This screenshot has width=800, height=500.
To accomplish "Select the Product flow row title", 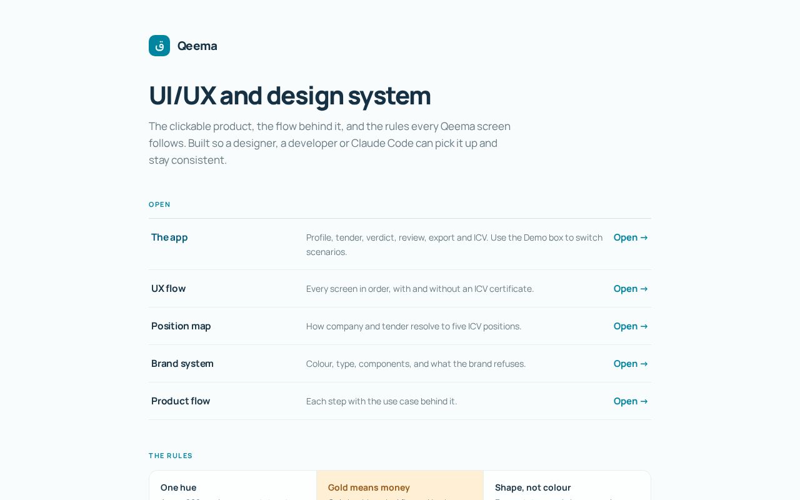I will click(x=181, y=401).
